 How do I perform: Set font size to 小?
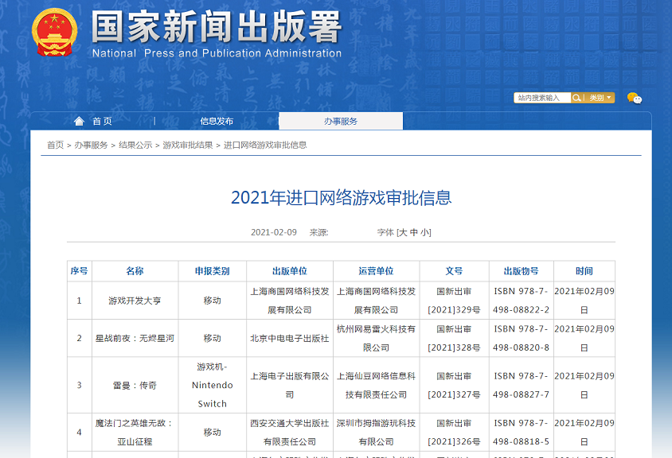click(x=425, y=232)
